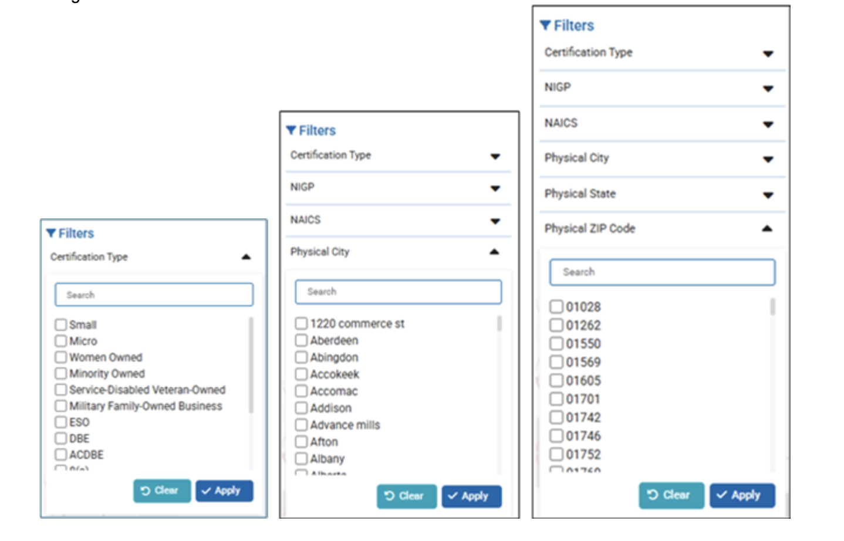The width and height of the screenshot is (844, 541).
Task: Click Search field under Physical City
Action: pyautogui.click(x=398, y=292)
